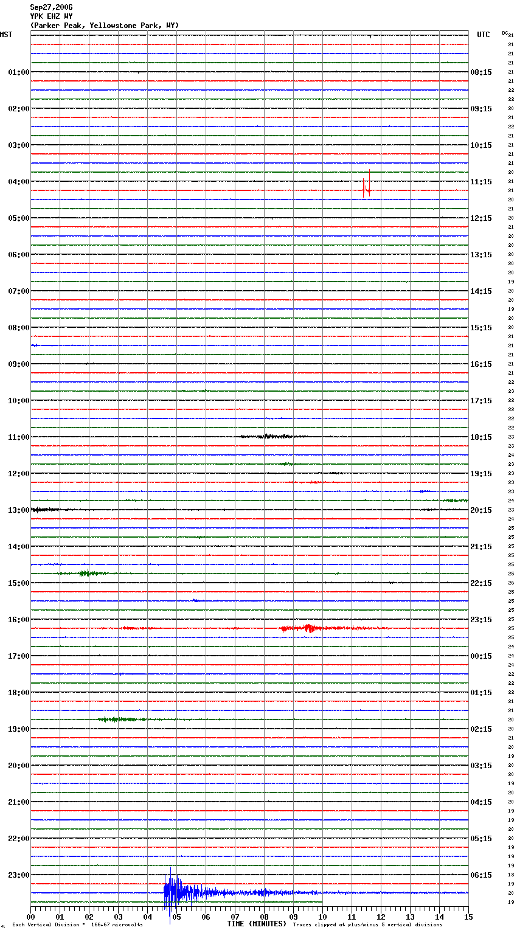This screenshot has height=933, width=517.
Task: Click the 15:15 UTC time label
Action: point(481,328)
